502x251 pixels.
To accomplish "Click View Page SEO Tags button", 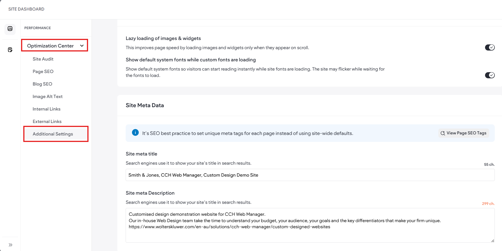I will coord(464,133).
